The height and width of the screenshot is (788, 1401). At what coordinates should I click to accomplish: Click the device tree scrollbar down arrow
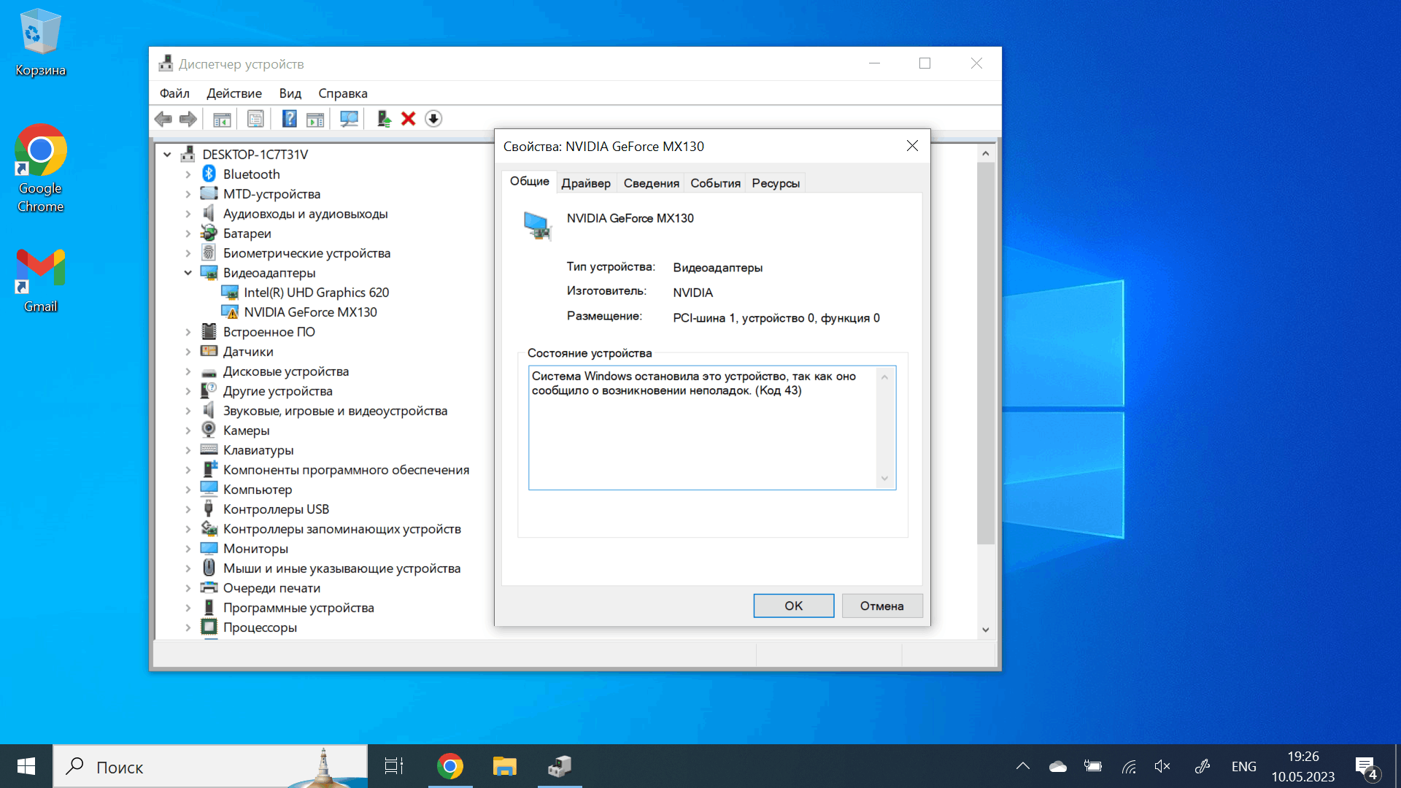(986, 630)
